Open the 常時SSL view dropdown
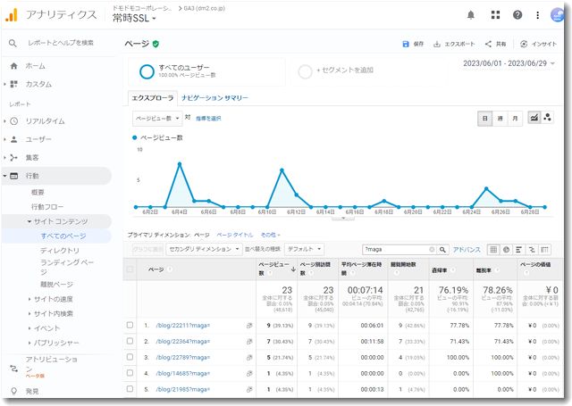 coord(134,18)
